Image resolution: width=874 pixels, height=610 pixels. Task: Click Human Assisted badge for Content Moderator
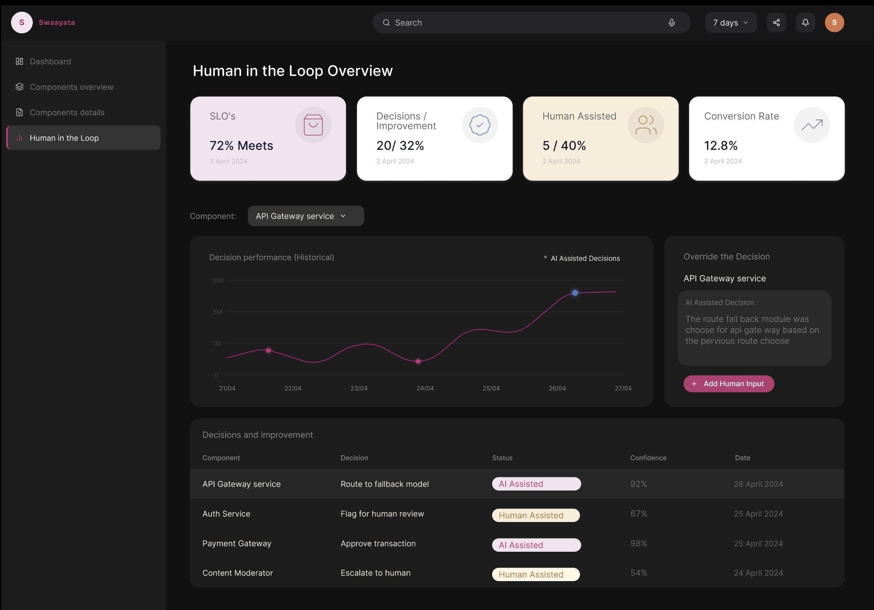536,575
